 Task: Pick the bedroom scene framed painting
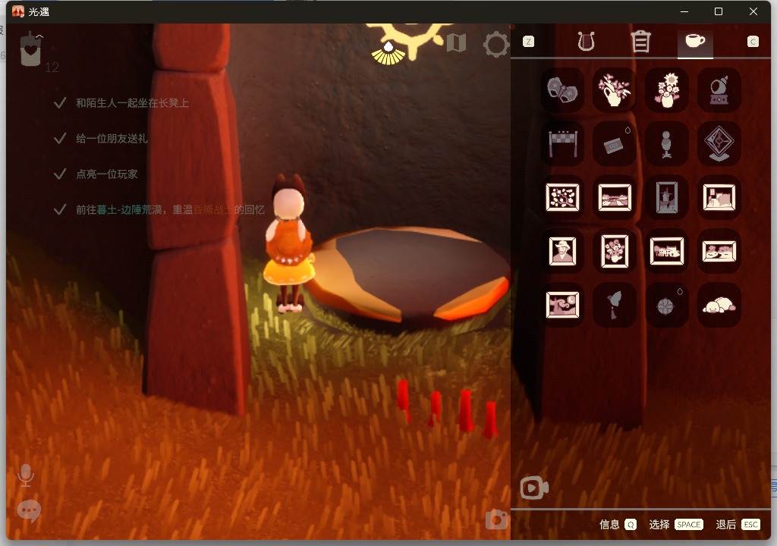719,197
